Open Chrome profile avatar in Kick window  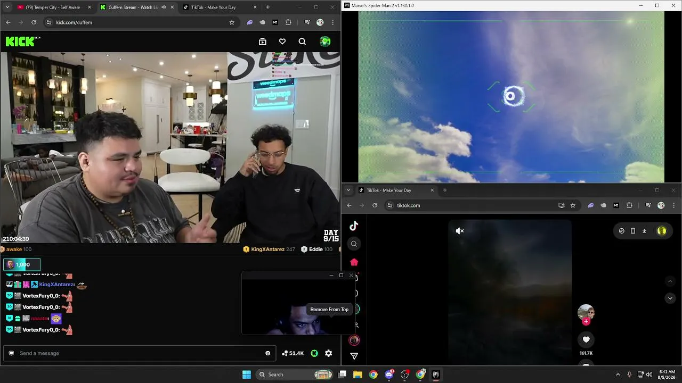tap(320, 22)
